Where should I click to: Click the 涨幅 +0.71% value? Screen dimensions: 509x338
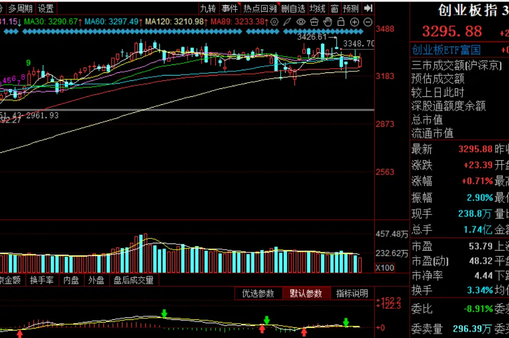click(x=477, y=181)
